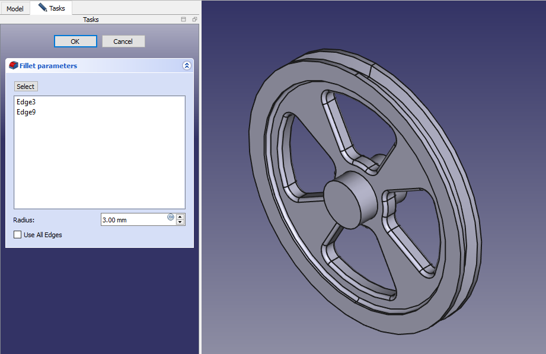Screen dimensions: 546x354
Task: Click the empty area of edge list
Action: pos(99,166)
